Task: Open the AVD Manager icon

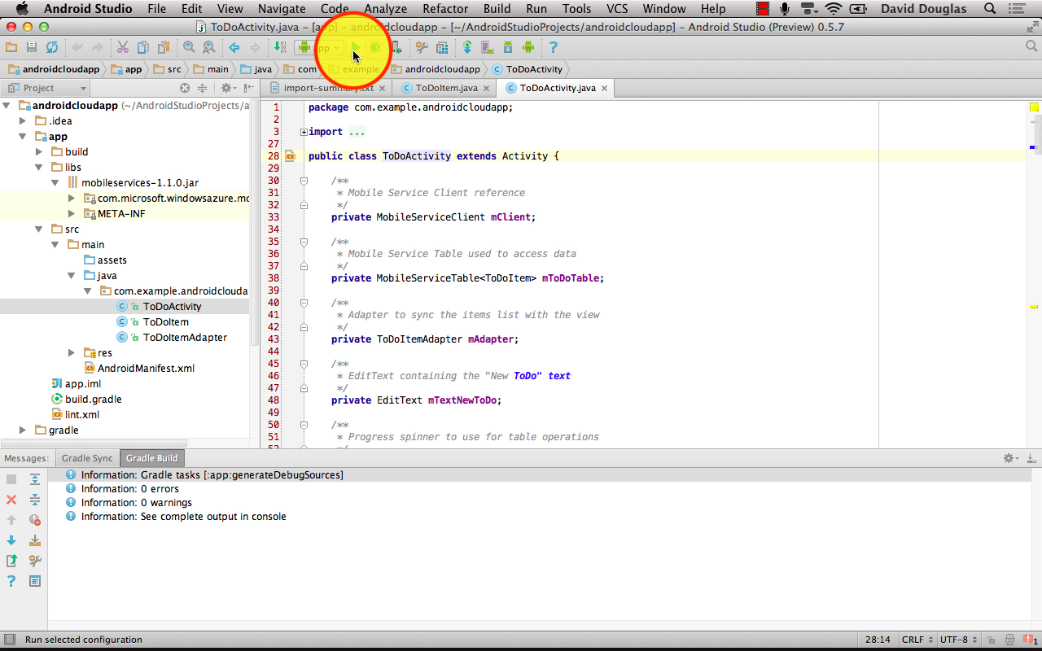Action: point(487,47)
